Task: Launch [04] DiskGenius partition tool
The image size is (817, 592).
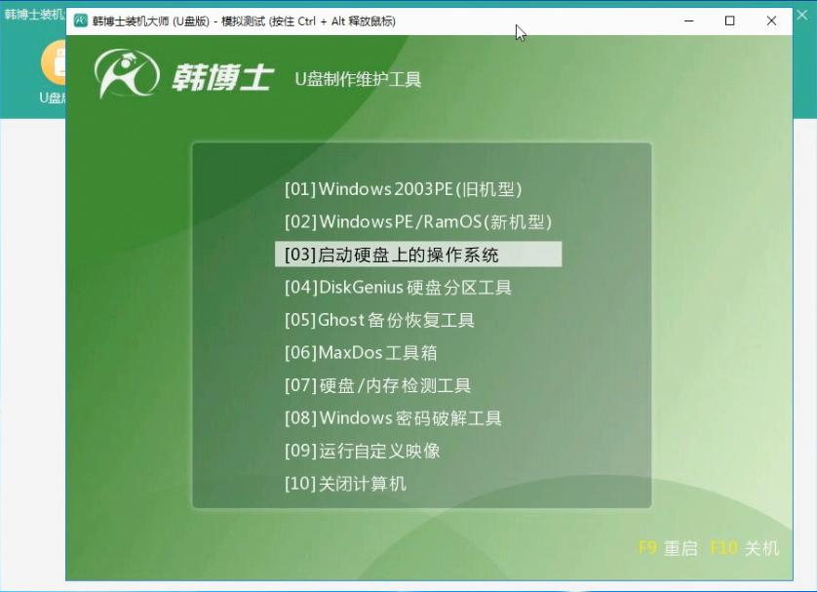Action: [x=398, y=288]
